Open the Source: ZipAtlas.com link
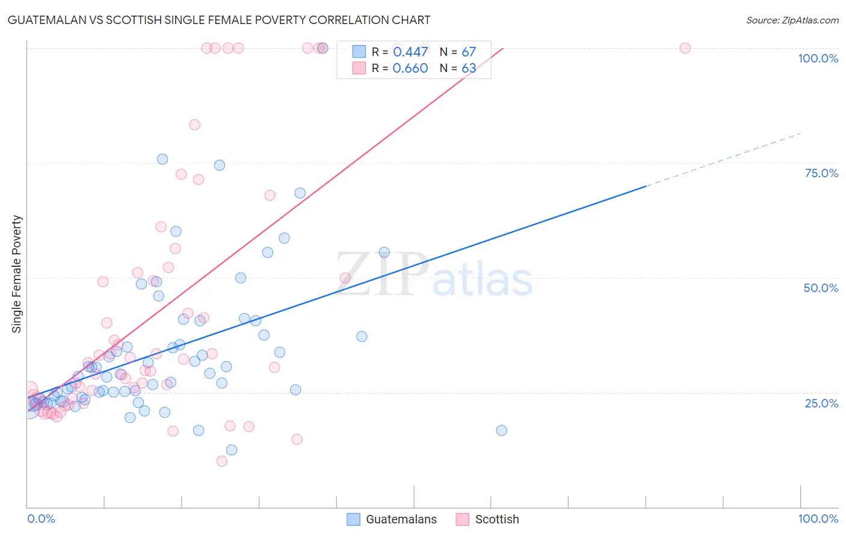The width and height of the screenshot is (846, 536). (x=792, y=20)
